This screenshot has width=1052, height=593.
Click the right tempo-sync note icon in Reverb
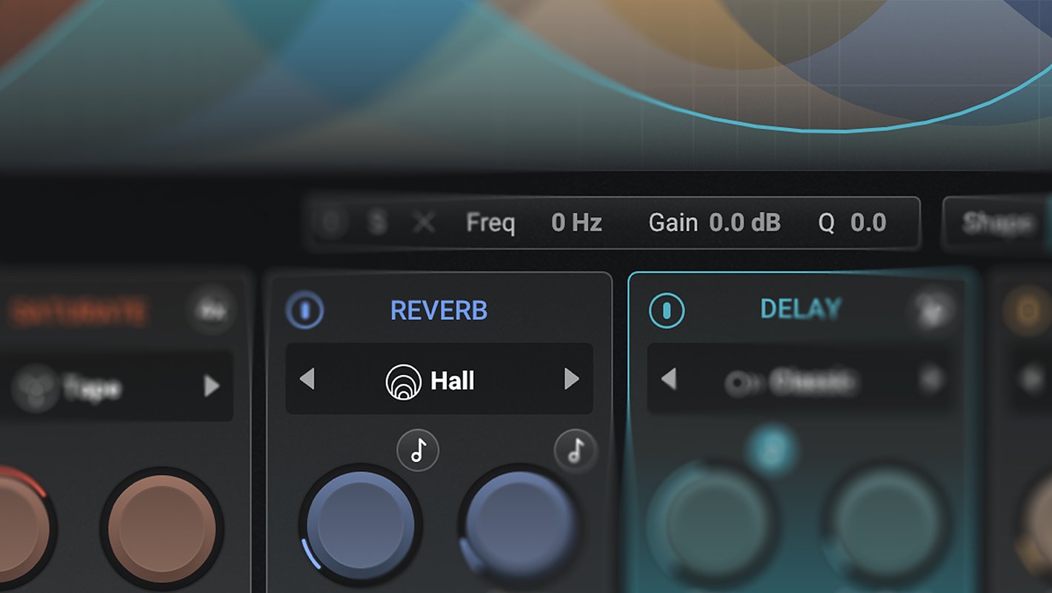coord(576,450)
